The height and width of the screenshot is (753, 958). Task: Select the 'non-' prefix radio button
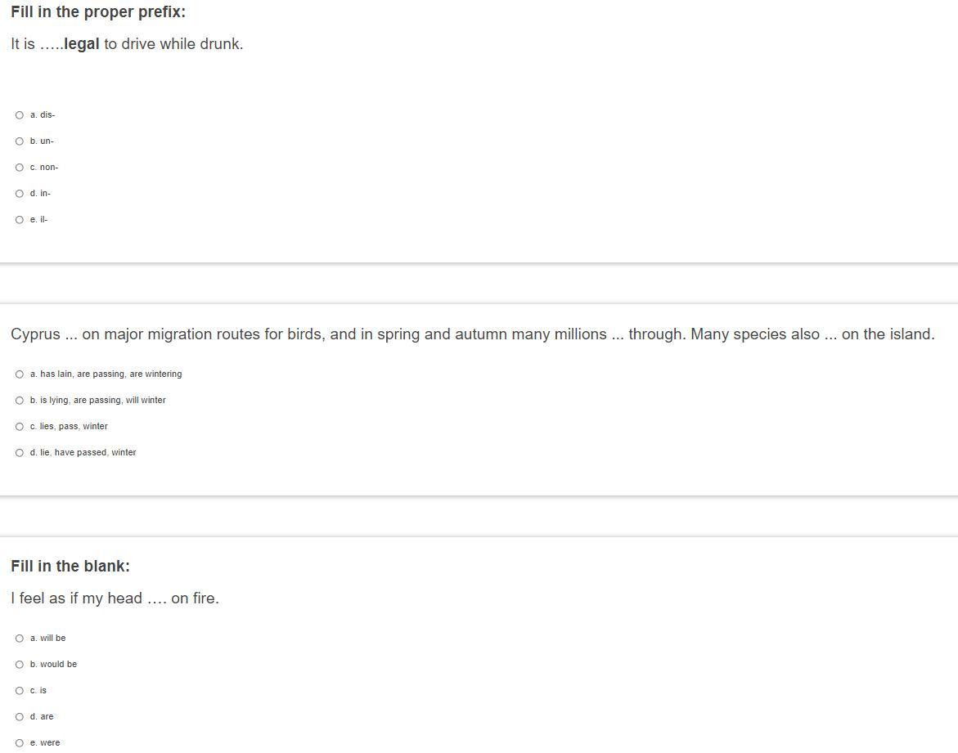coord(20,168)
